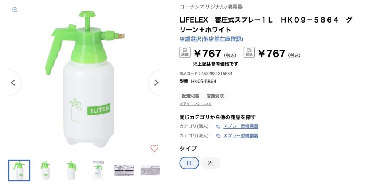Click the magnifier zoom icon above the image
The height and width of the screenshot is (185, 373).
15,10
